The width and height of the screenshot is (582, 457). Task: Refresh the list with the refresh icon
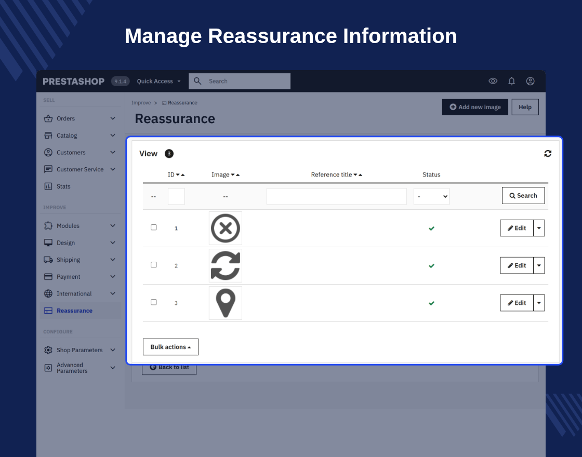(548, 154)
